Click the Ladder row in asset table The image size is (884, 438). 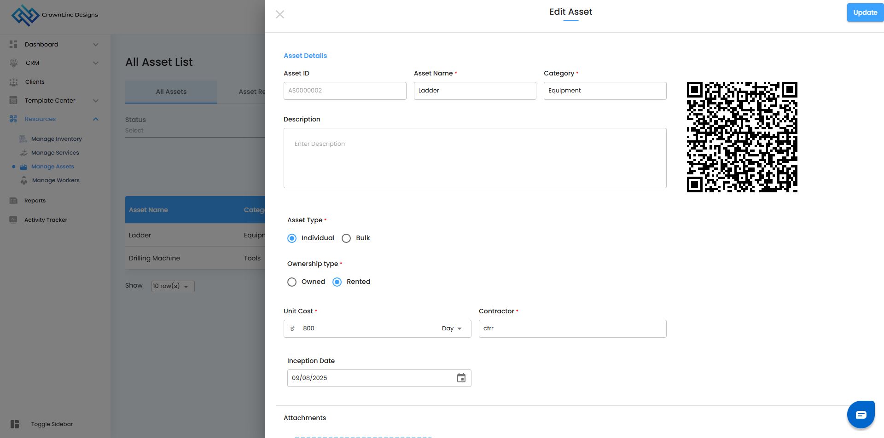tap(195, 235)
